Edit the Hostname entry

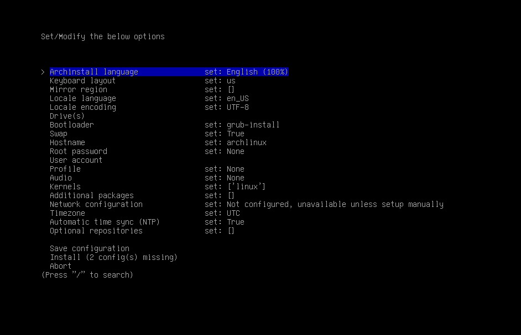click(x=67, y=142)
